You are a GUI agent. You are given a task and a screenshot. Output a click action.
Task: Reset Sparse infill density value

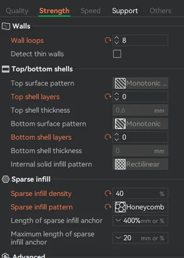[108, 193]
